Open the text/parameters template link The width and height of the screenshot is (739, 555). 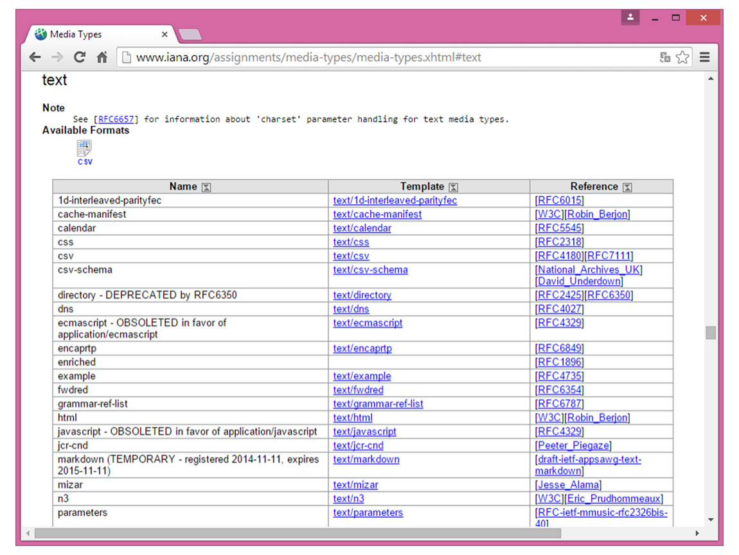(x=368, y=513)
